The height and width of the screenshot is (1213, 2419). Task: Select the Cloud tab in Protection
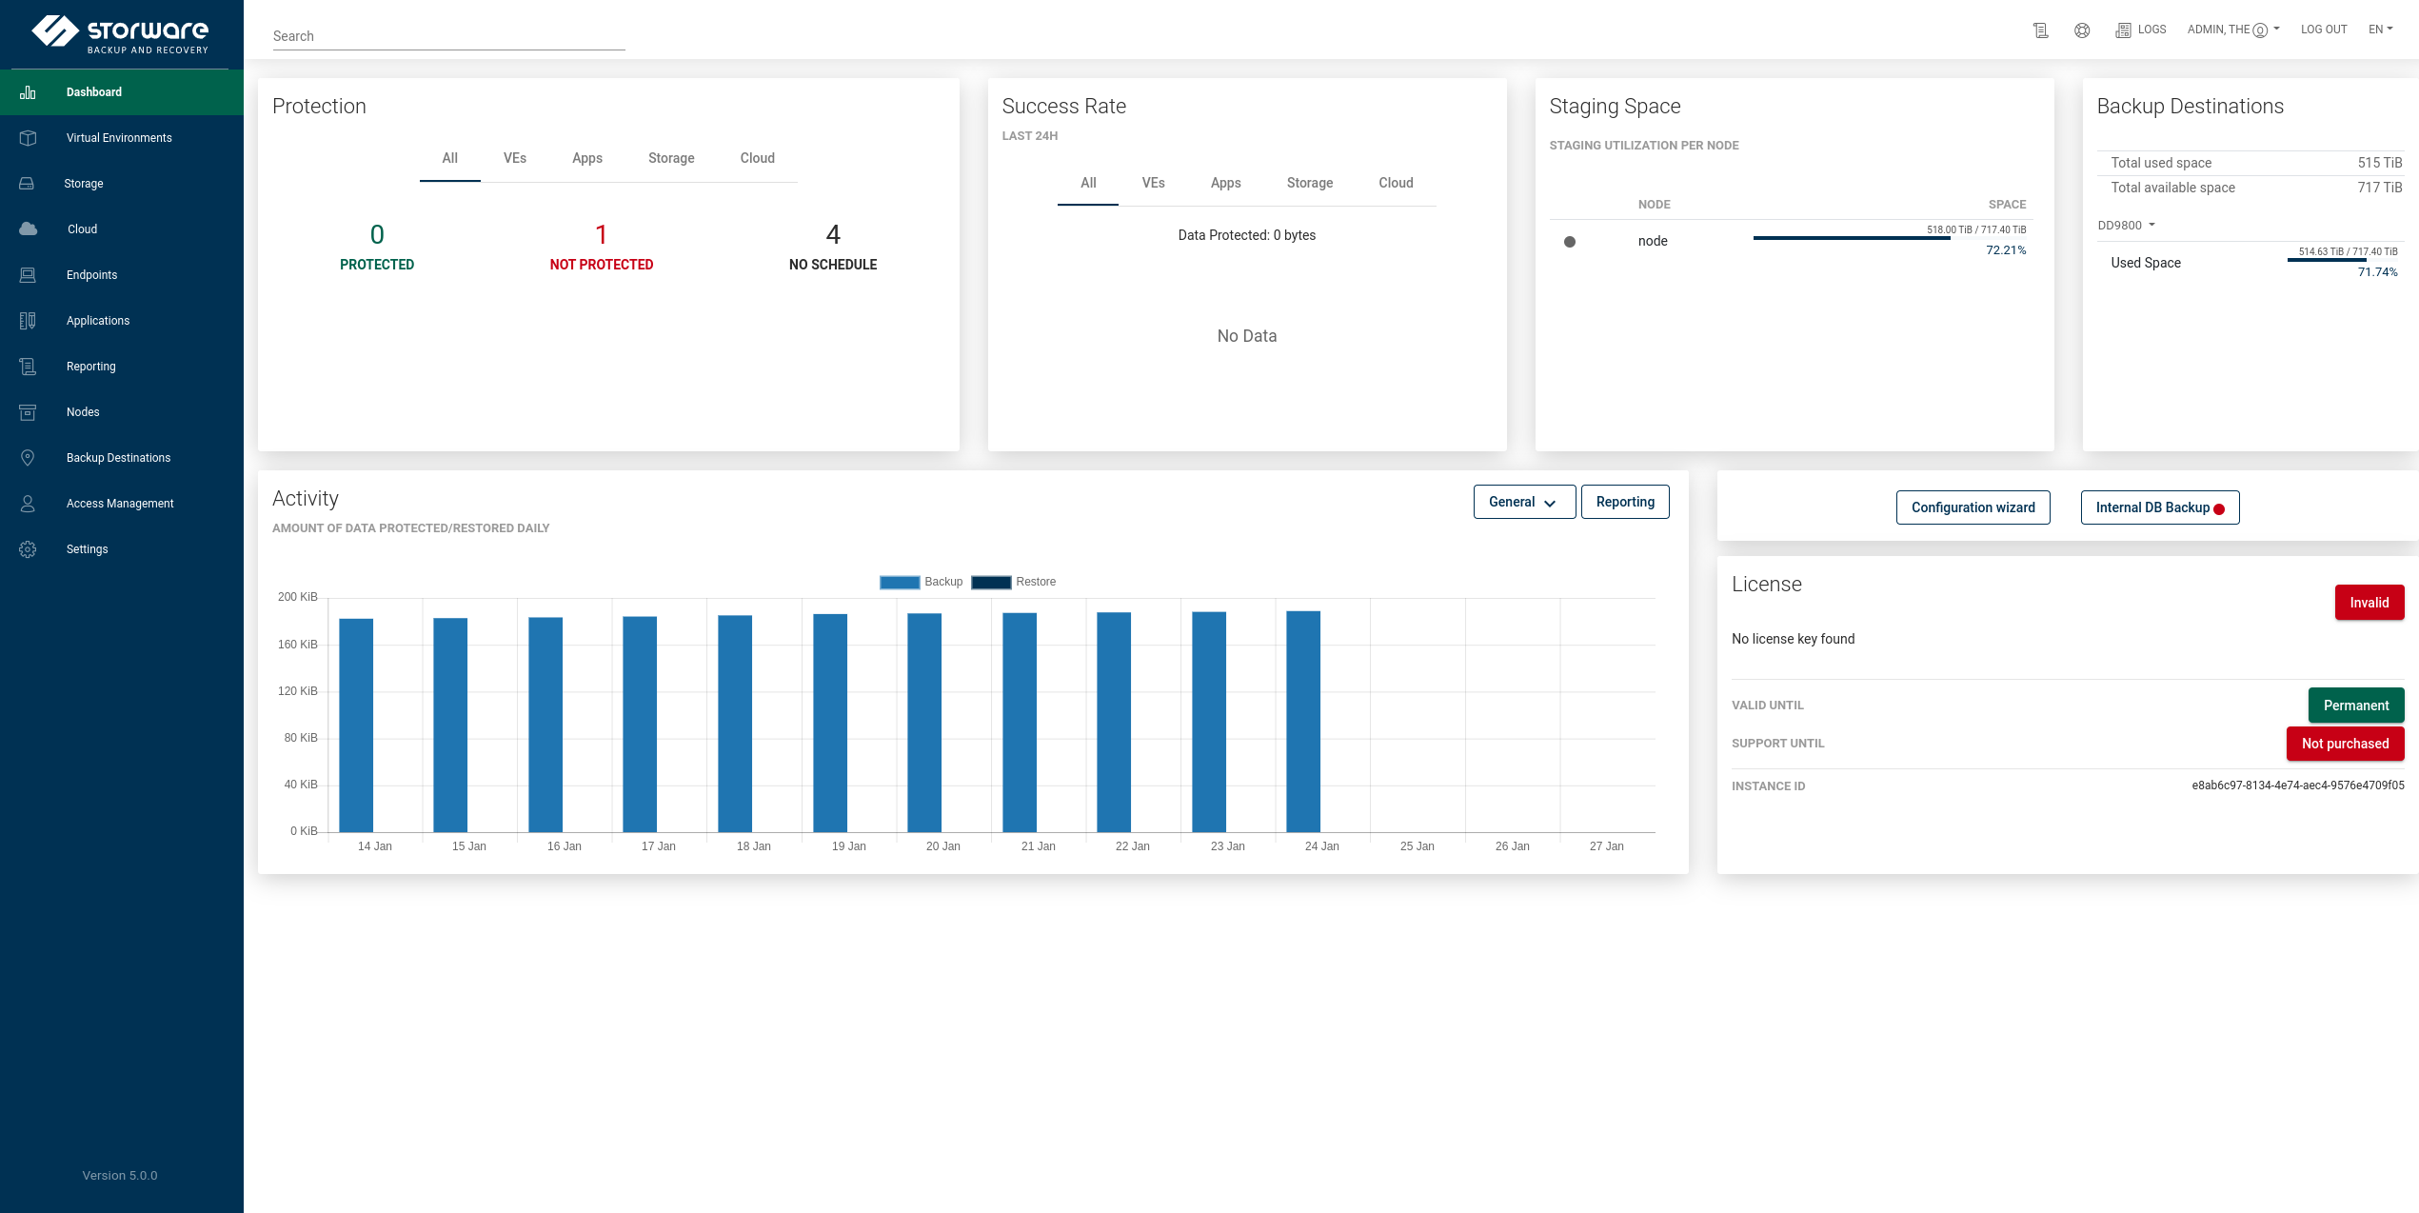pos(758,158)
